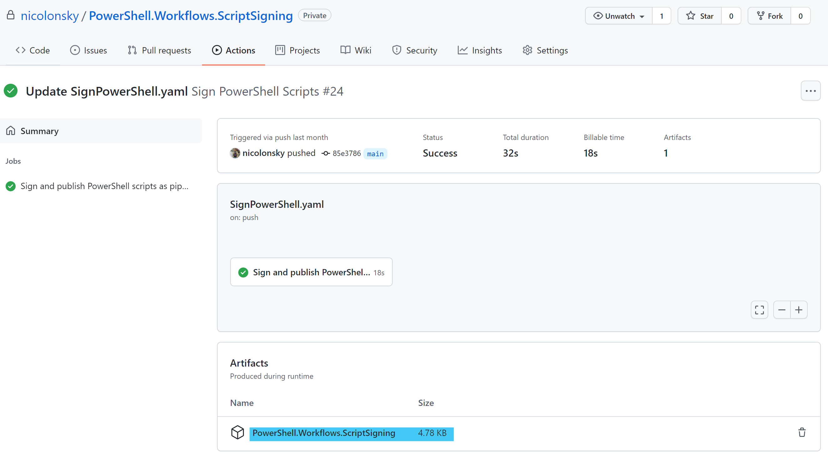This screenshot has width=828, height=465.
Task: Click the artifact size 4.78 KB
Action: click(x=432, y=433)
